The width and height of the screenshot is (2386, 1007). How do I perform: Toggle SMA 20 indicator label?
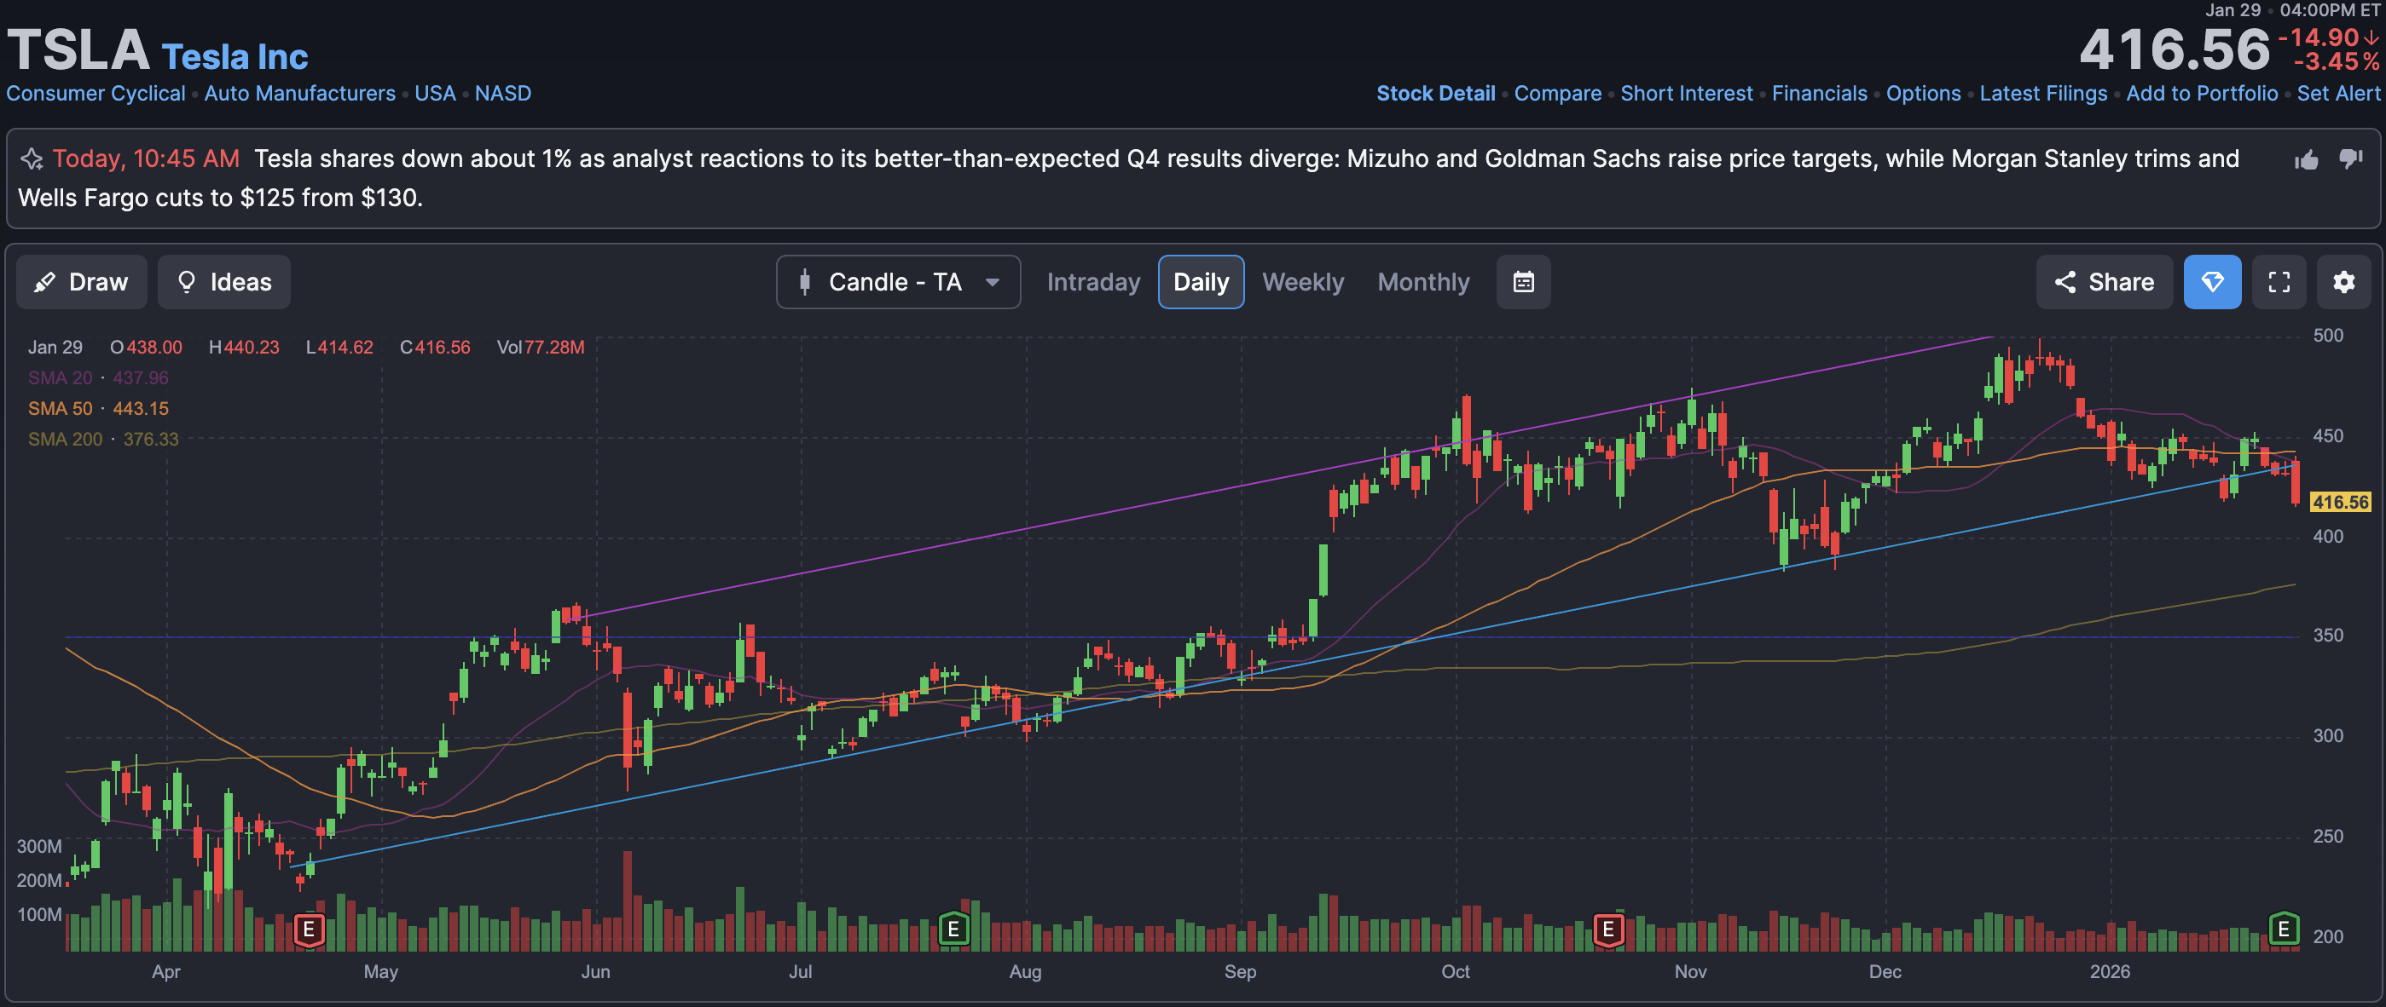pos(61,377)
